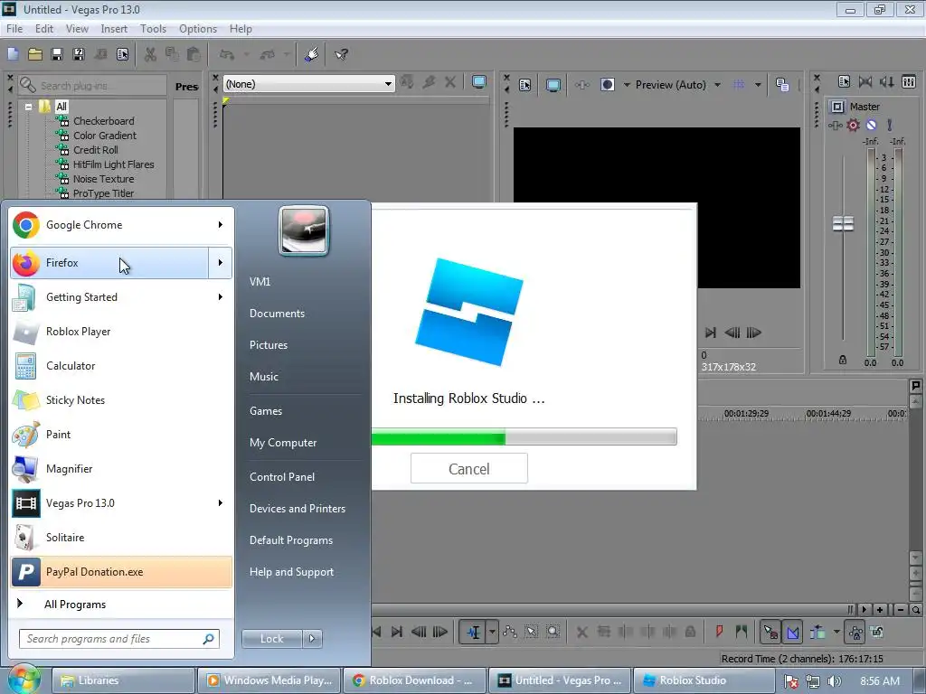Click the Master volume fader handle

tap(843, 224)
